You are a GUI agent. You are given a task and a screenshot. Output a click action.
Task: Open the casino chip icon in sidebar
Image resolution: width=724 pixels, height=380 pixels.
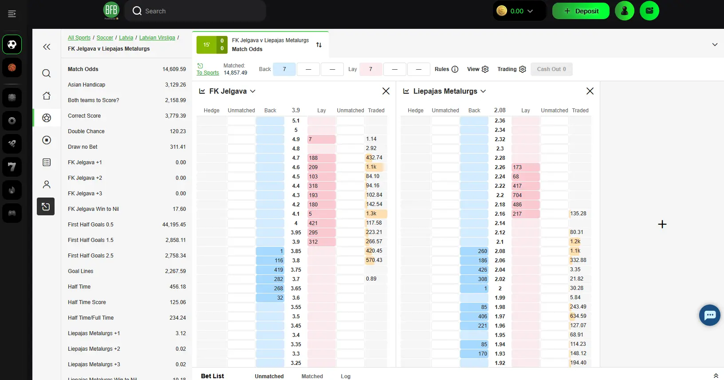point(12,121)
